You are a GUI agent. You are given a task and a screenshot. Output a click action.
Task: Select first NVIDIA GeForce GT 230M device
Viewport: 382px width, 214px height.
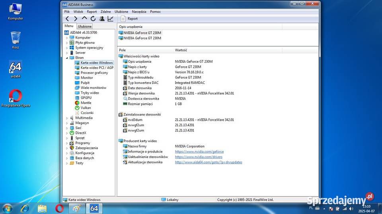coord(142,33)
